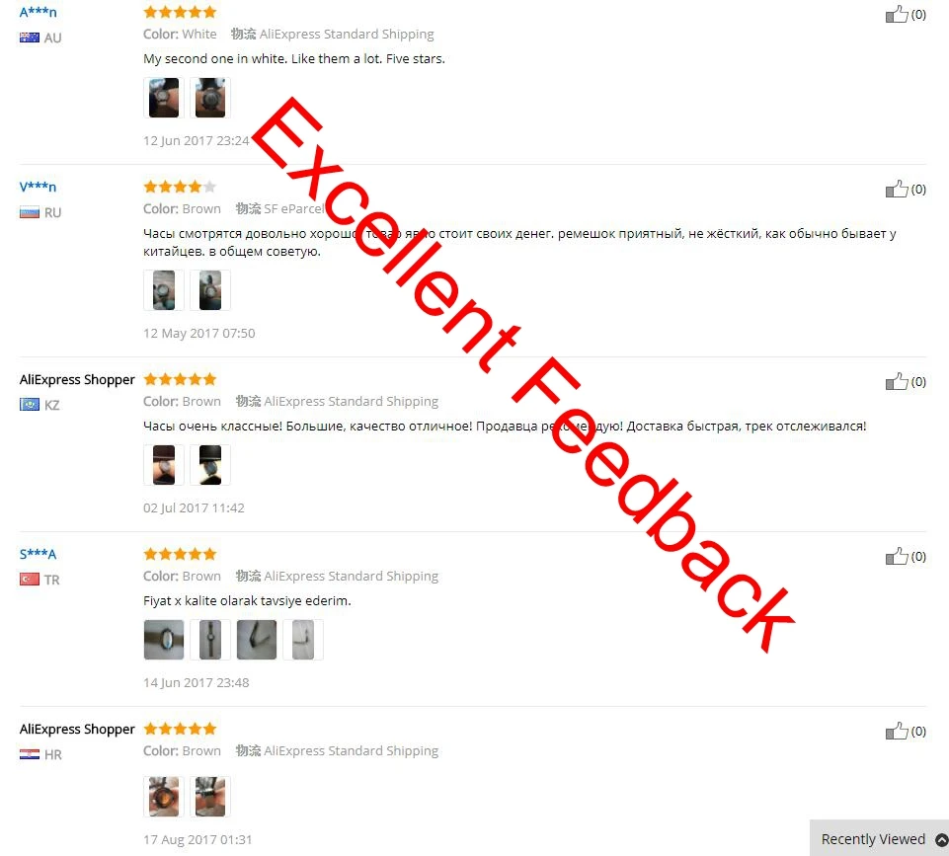
Task: Click the Australian flag icon beside AU
Action: (29, 38)
